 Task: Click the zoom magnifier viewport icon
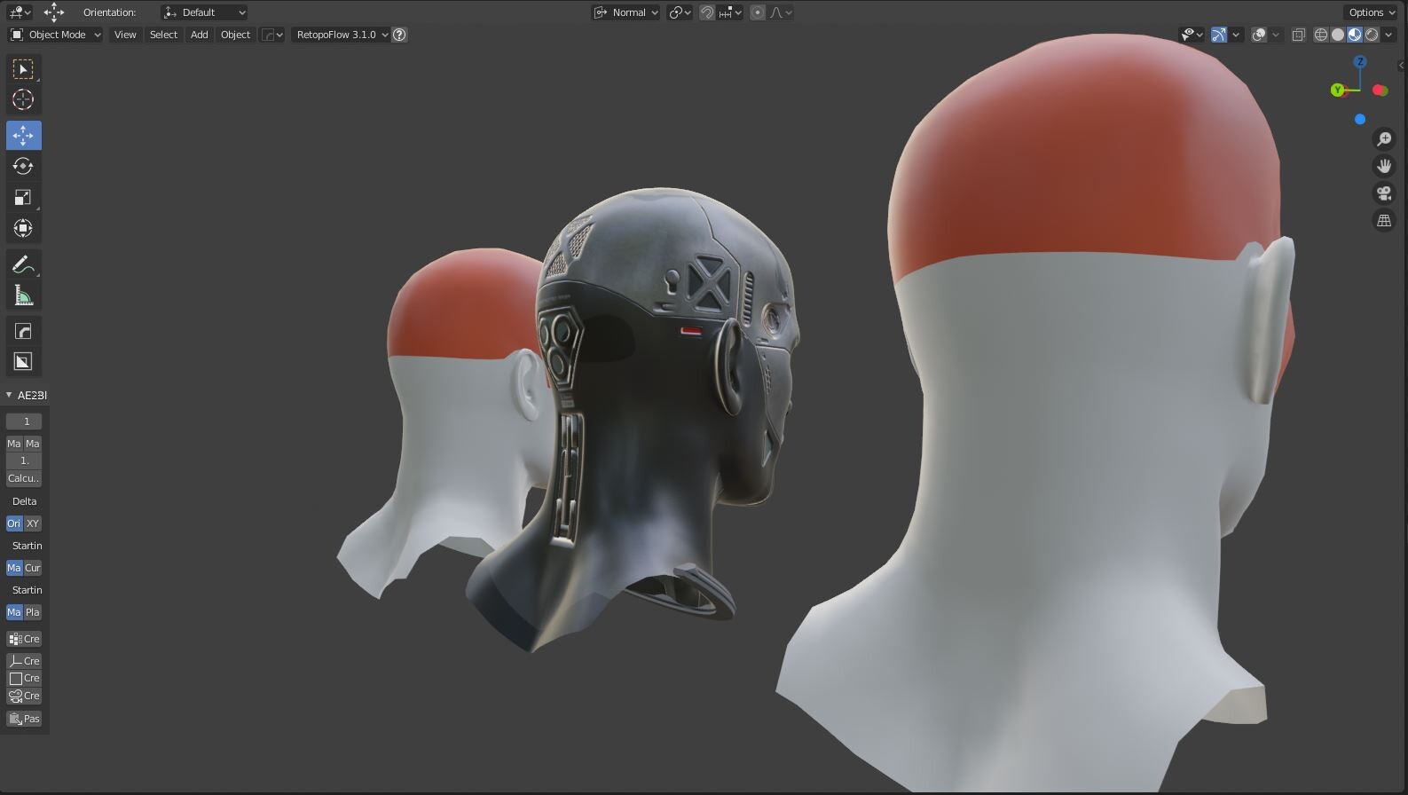coord(1384,139)
